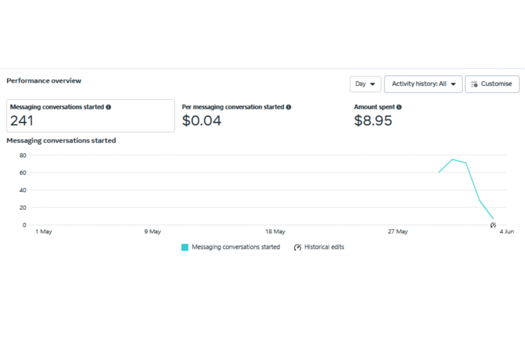Click info icon next to Per messaging conversation started
Screen dimensions: 525x349
[289, 107]
